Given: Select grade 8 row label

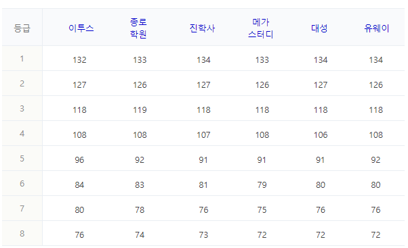Looking at the screenshot, I should point(22,234).
